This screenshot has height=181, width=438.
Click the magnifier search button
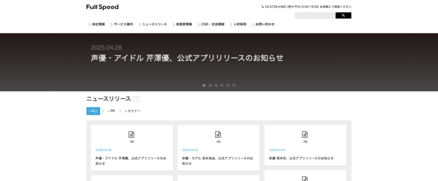[x=343, y=16]
